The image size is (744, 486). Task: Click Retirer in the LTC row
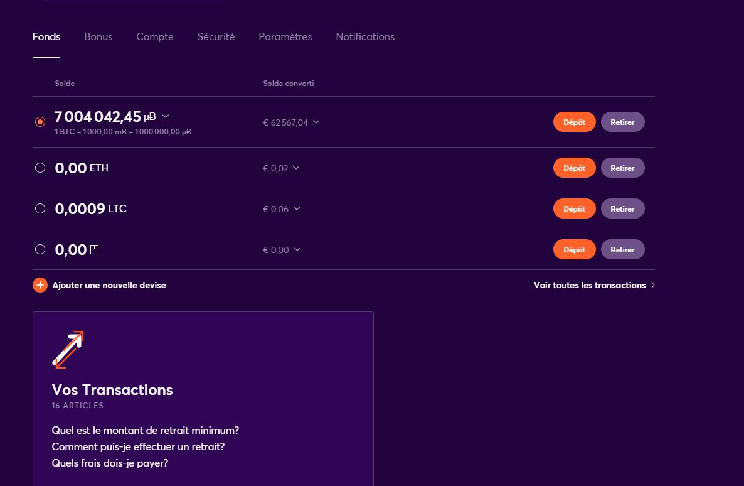pos(622,208)
